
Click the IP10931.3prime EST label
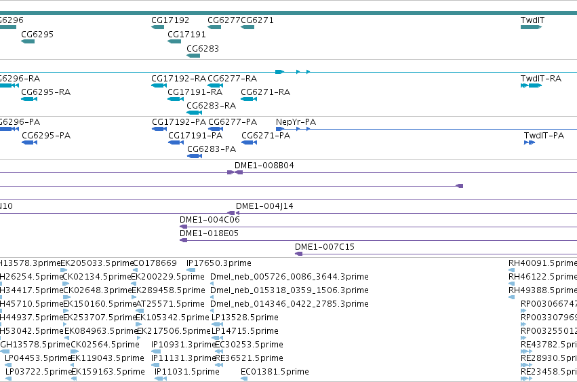click(x=183, y=345)
